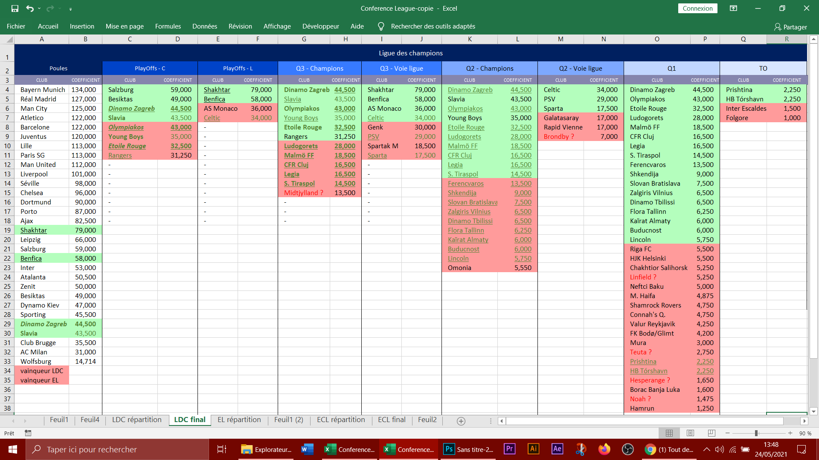Click the zoom in plus button
Viewport: 819px width, 460px height.
click(x=790, y=433)
